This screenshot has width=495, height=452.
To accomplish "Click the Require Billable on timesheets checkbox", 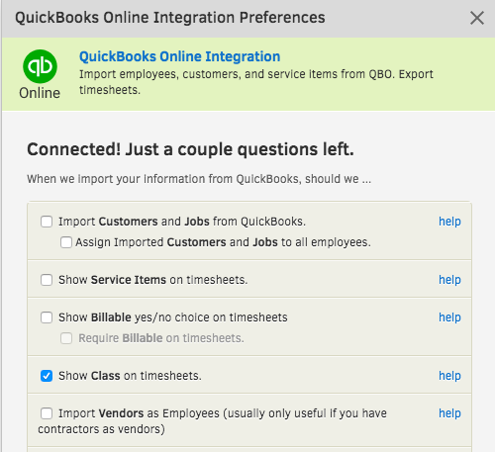I will 66,338.
